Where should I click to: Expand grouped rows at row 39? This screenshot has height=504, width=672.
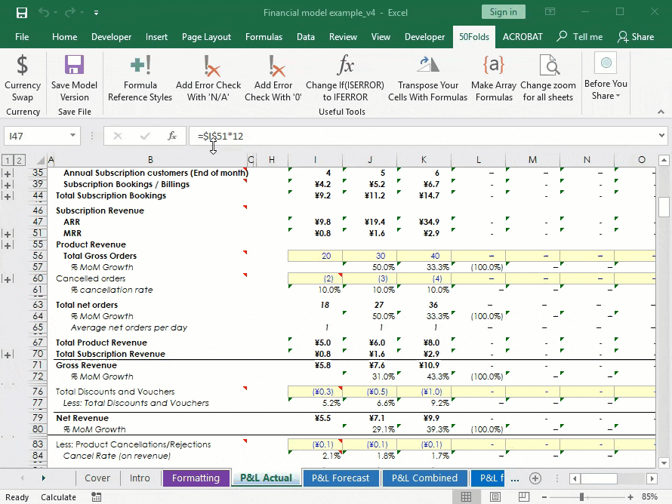(x=8, y=185)
